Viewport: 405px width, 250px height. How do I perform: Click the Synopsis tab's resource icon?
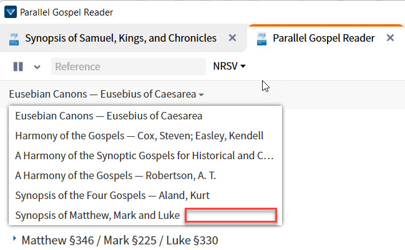coord(14,39)
